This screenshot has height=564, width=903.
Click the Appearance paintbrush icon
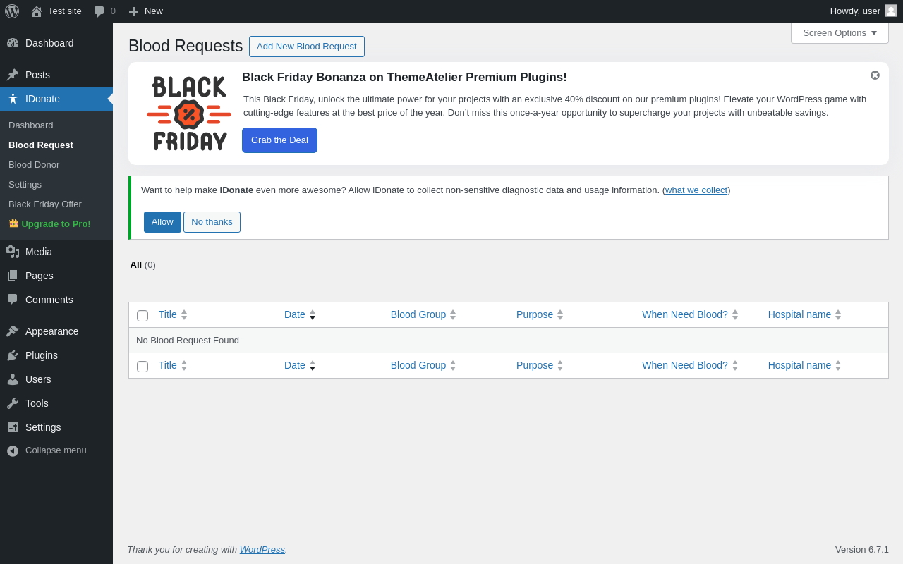click(13, 331)
